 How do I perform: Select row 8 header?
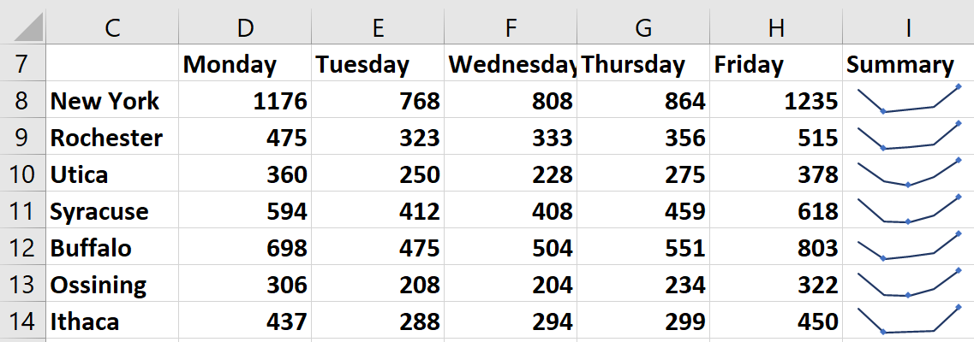[x=22, y=101]
